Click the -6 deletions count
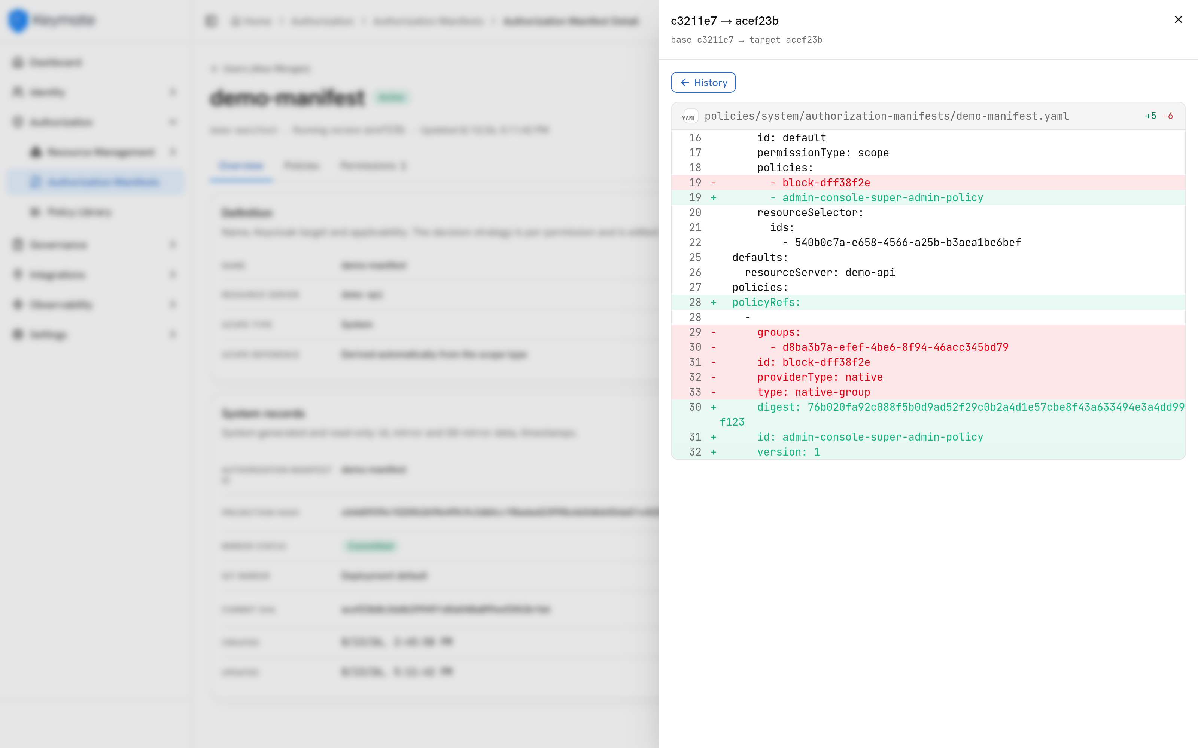 click(1168, 116)
